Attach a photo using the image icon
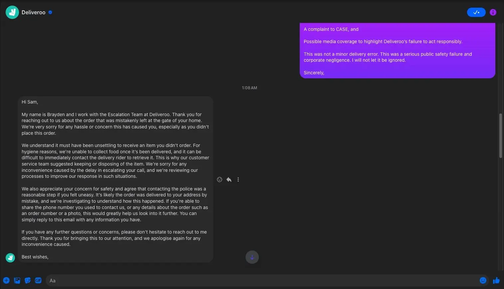 pyautogui.click(x=17, y=280)
